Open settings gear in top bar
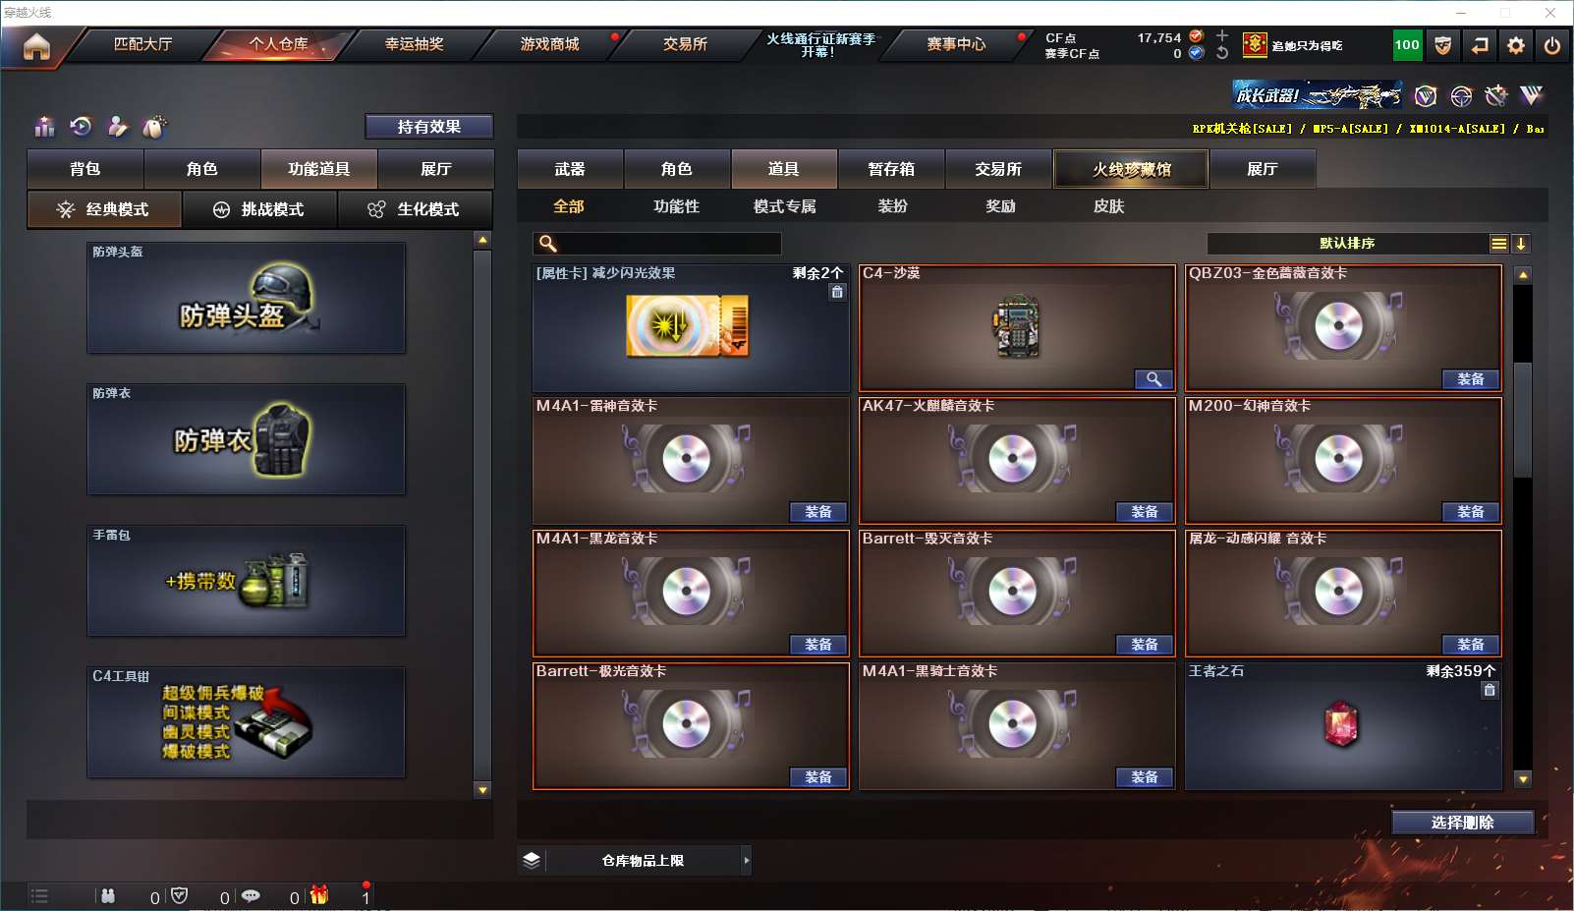The image size is (1574, 911). pyautogui.click(x=1516, y=45)
